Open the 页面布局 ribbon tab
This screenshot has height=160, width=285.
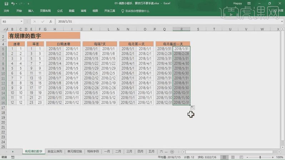(45, 11)
